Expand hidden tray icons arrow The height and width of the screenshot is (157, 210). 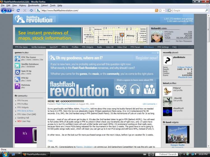click(184, 154)
